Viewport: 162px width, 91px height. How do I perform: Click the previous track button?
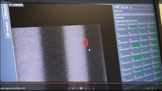pyautogui.click(x=73, y=88)
